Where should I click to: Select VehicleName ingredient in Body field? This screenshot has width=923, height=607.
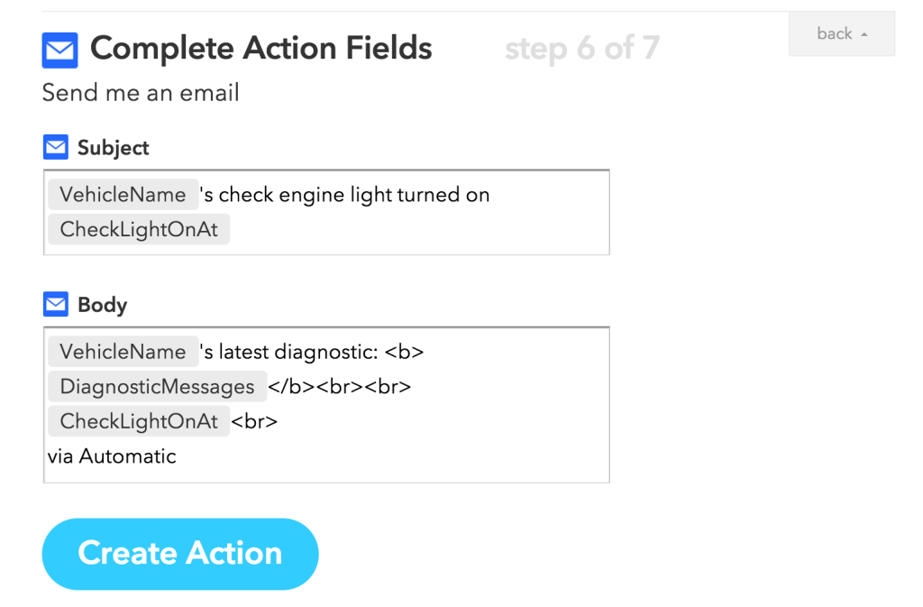(123, 352)
